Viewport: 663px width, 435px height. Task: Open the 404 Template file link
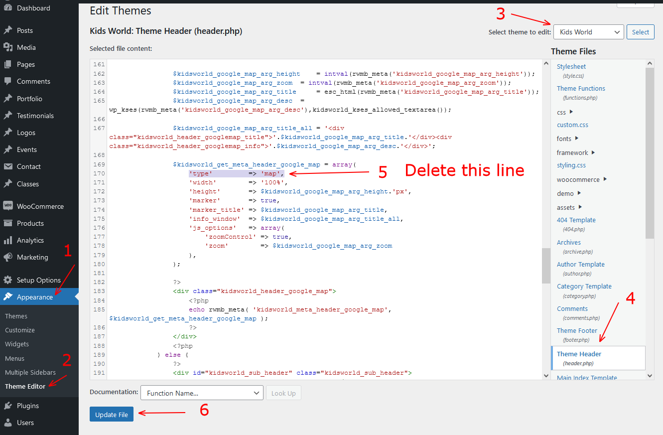tap(576, 220)
